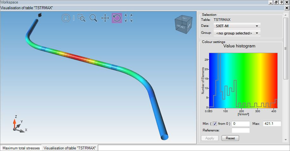Click the red region of value histogram
Viewport: 290px width, 151px height.
(271, 79)
